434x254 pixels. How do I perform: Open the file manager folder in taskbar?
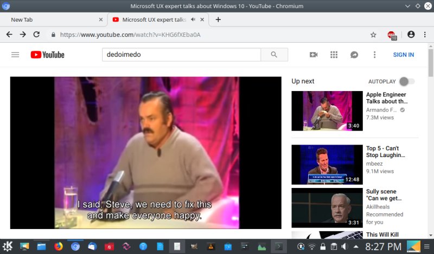coord(41,246)
